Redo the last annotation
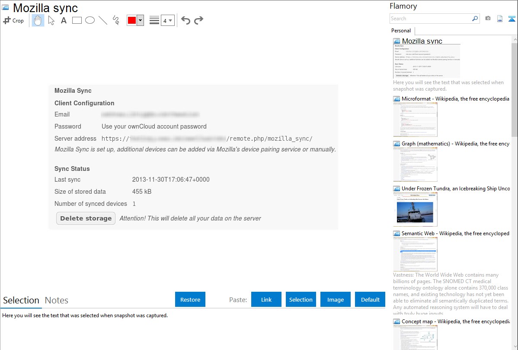This screenshot has height=350, width=518. [198, 20]
